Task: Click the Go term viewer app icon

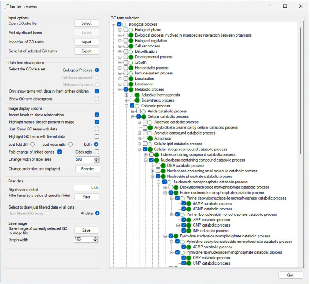Action: tap(6, 6)
